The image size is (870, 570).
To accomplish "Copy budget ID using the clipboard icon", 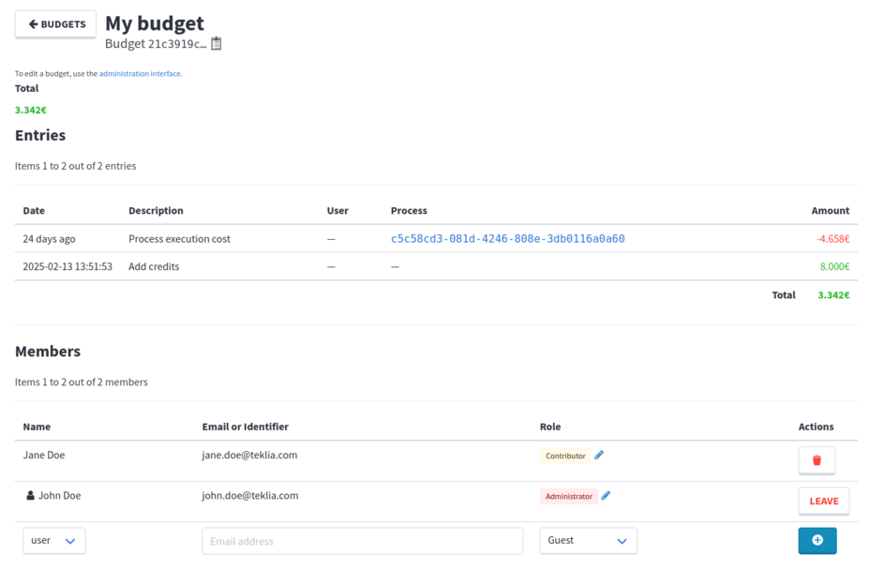I will [x=216, y=42].
